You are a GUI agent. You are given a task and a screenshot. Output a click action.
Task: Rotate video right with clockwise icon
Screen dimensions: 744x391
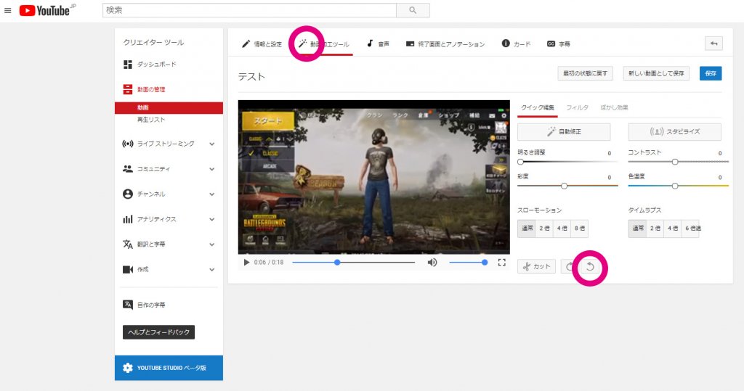tap(568, 267)
